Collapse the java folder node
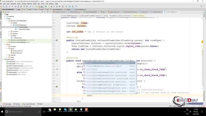Viewport: 206px width, 116px height. click(x=5, y=19)
